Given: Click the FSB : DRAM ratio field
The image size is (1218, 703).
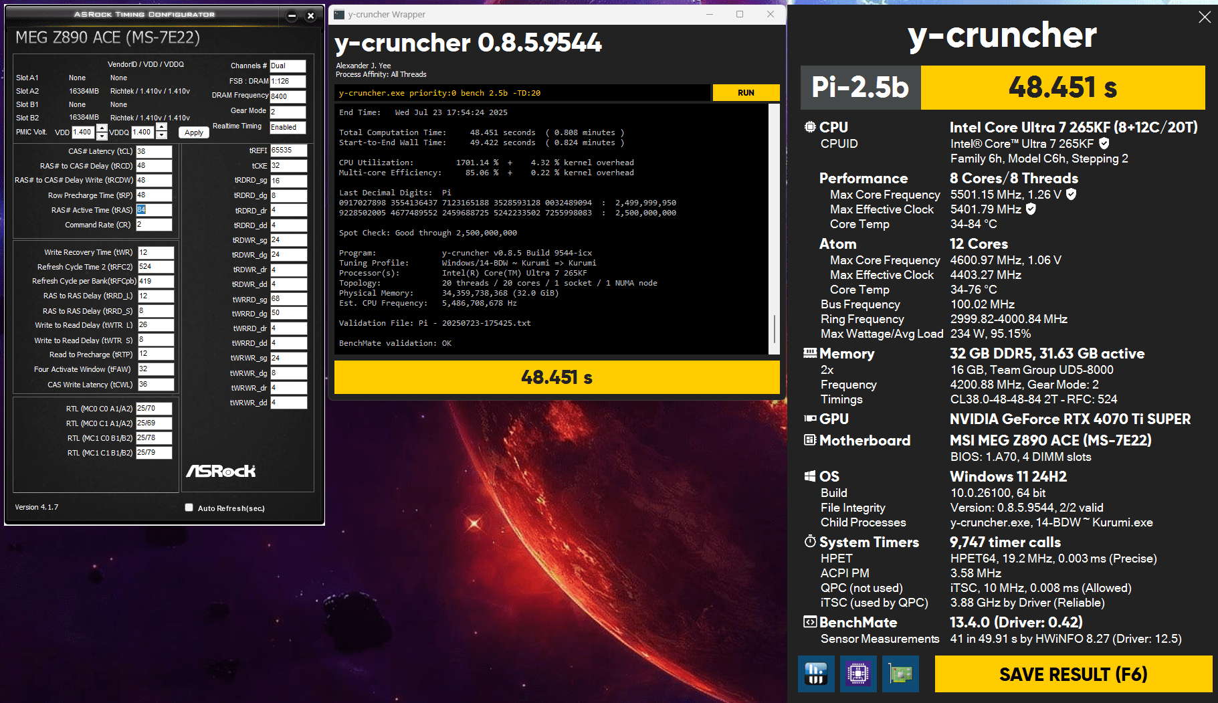Looking at the screenshot, I should pyautogui.click(x=288, y=81).
